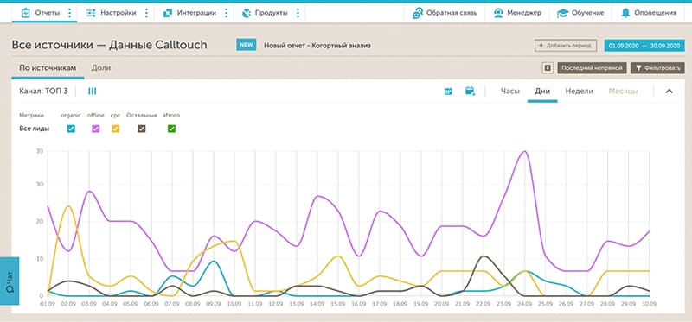Select Часы granularity
This screenshot has width=692, height=322.
click(x=509, y=92)
